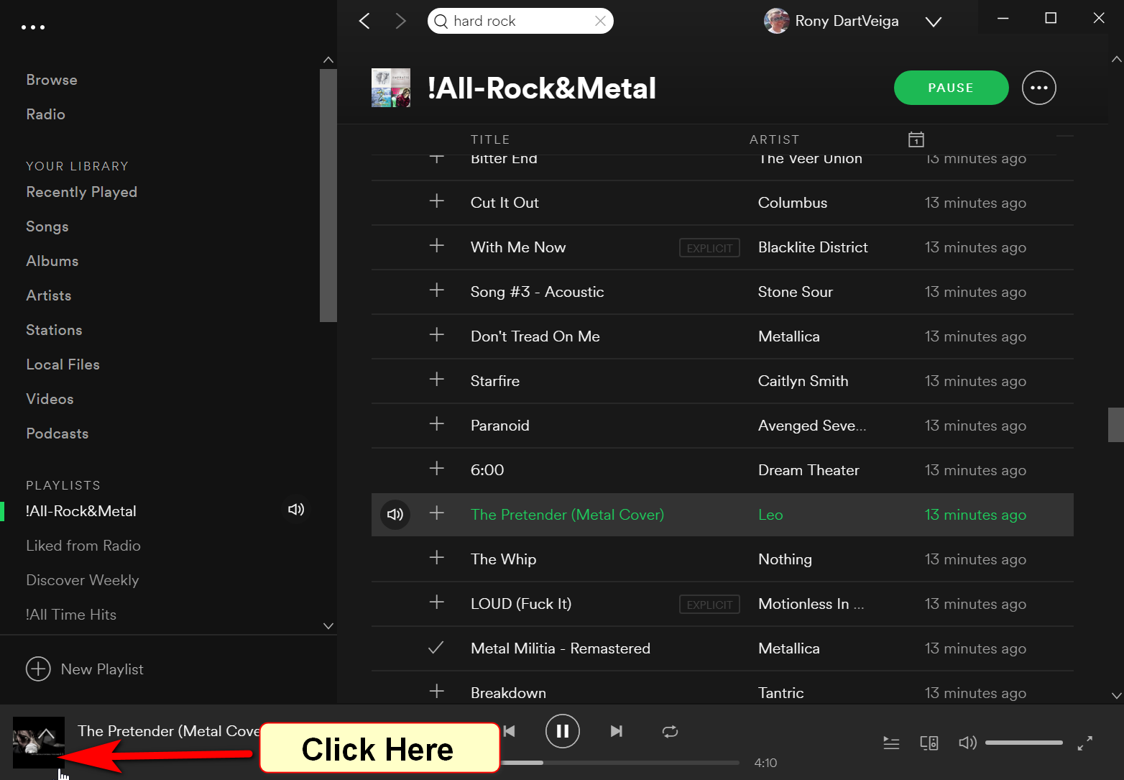This screenshot has height=780, width=1124.
Task: Open Browse in sidebar
Action: [x=52, y=80]
